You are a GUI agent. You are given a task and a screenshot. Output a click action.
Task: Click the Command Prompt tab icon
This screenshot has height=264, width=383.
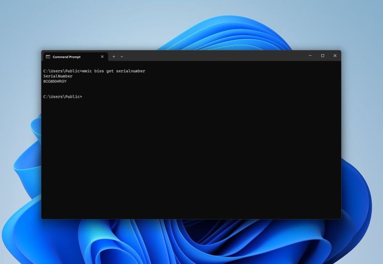48,57
